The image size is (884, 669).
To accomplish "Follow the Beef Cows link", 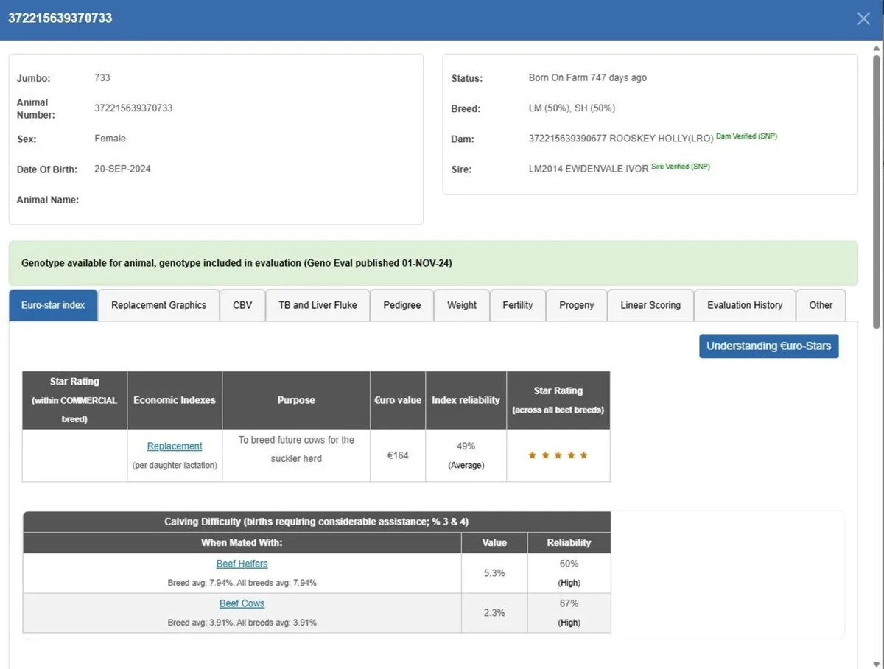I will [242, 604].
